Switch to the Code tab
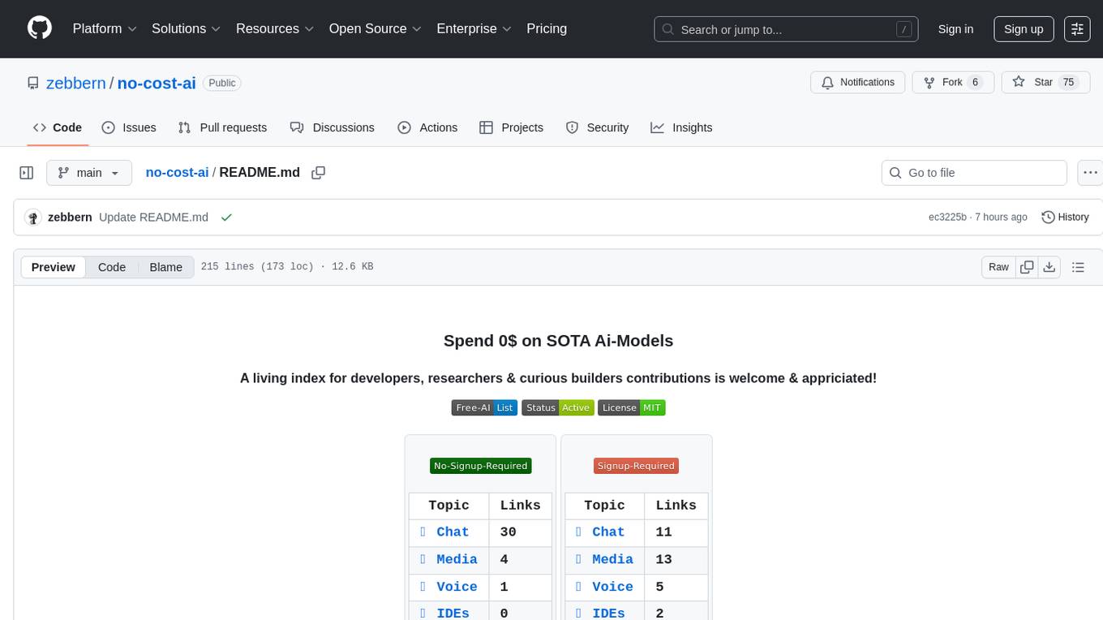The height and width of the screenshot is (620, 1103). (x=58, y=127)
